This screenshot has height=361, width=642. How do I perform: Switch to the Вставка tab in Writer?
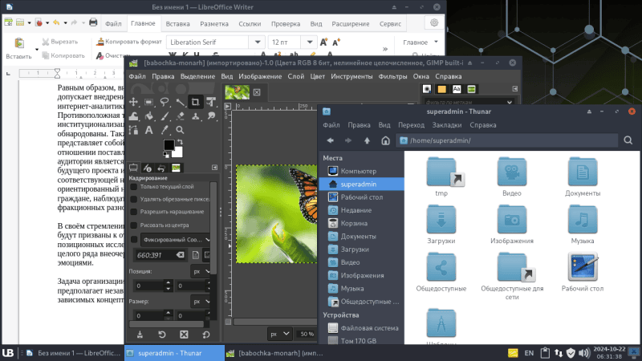(177, 24)
